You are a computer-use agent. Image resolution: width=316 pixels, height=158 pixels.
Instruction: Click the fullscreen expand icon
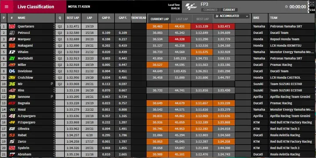312,4
